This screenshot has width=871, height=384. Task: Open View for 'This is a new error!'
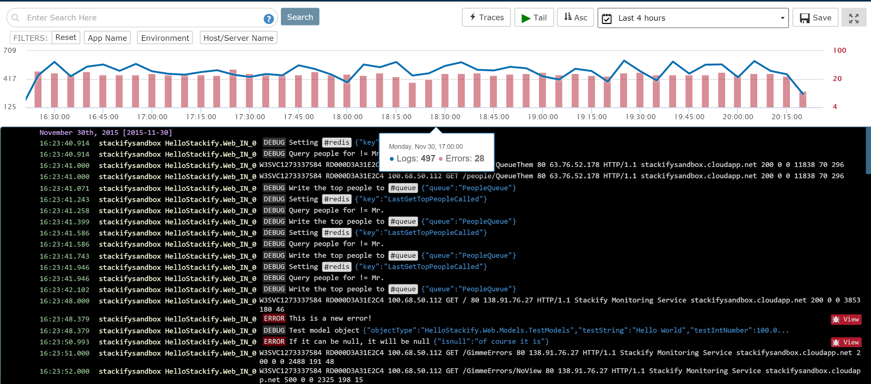click(x=846, y=319)
